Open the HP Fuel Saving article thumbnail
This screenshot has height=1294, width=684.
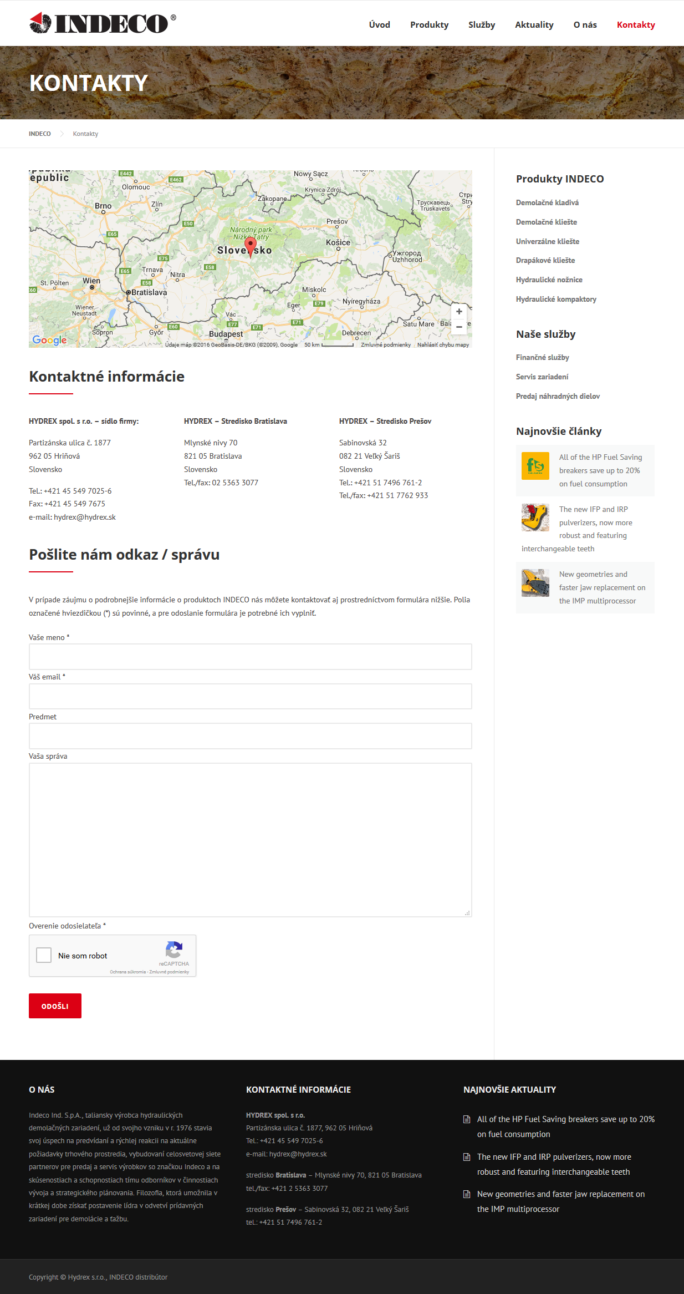click(535, 465)
